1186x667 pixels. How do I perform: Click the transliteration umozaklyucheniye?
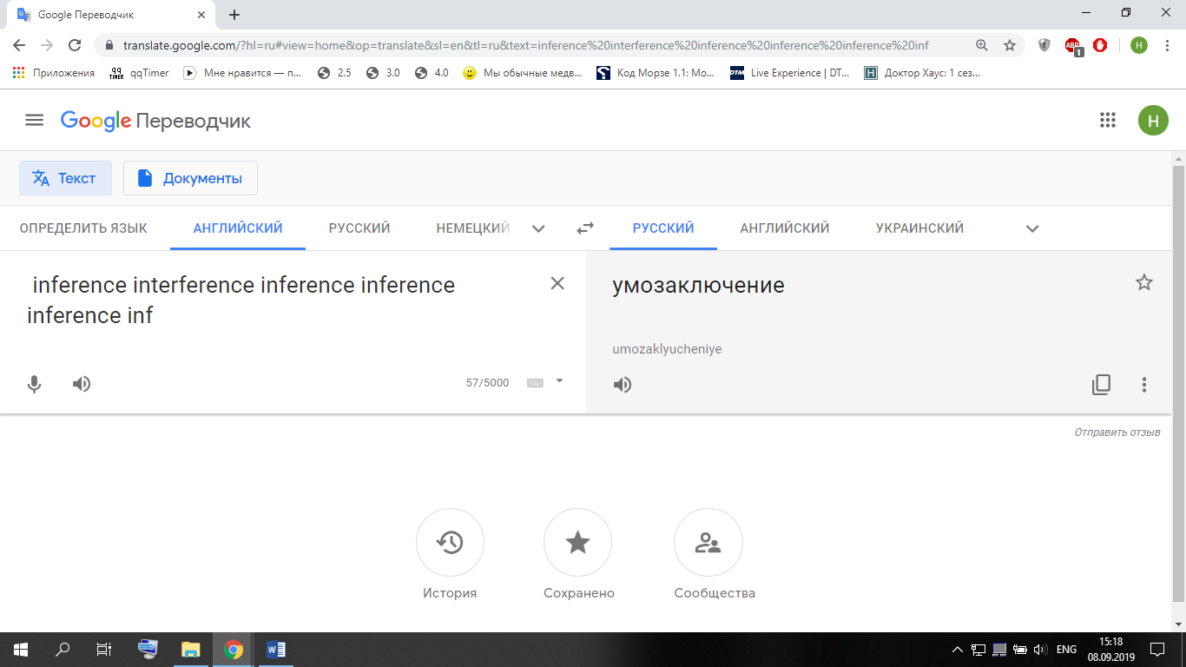point(667,349)
